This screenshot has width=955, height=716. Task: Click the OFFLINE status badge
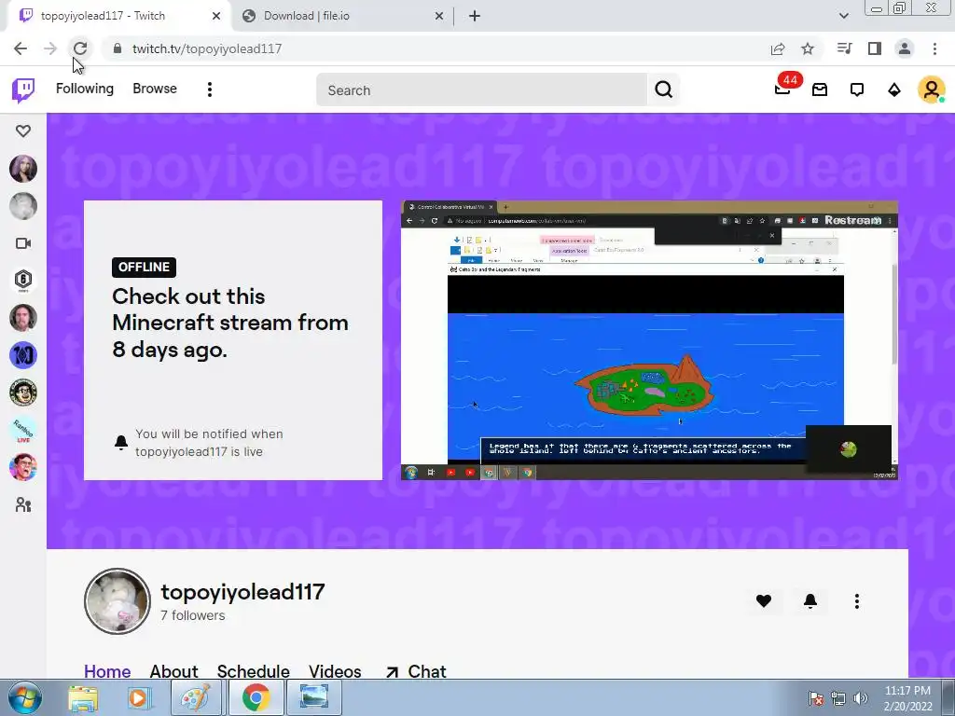[x=144, y=268]
